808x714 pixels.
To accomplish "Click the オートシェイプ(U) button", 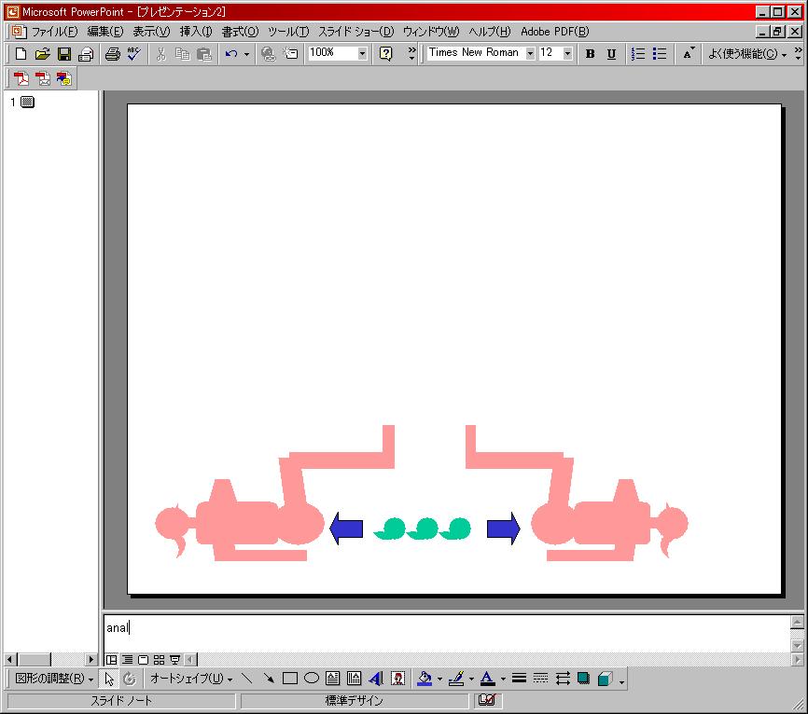I will pos(191,680).
